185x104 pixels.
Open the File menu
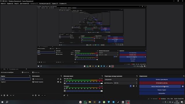pyautogui.click(x=3, y=3)
